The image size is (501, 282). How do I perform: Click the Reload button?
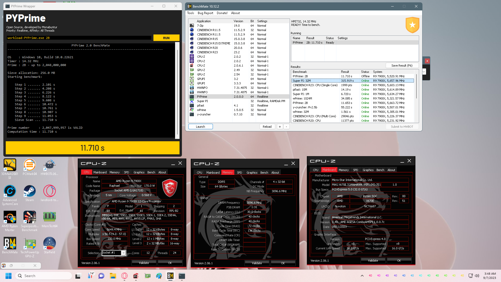click(x=267, y=127)
